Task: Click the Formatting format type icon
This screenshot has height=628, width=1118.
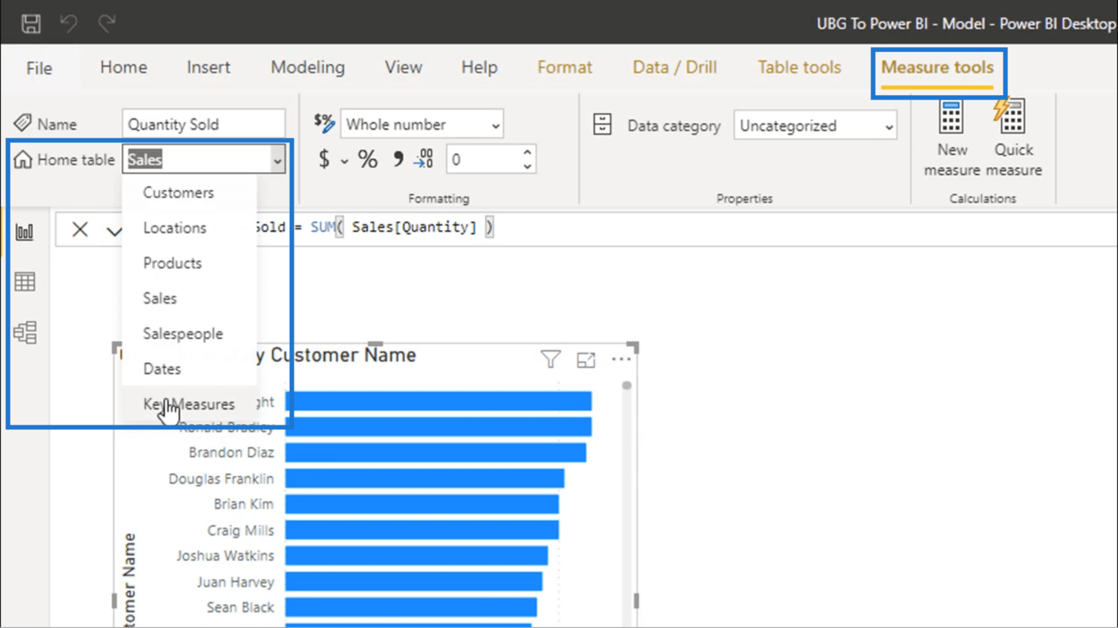Action: coord(324,123)
